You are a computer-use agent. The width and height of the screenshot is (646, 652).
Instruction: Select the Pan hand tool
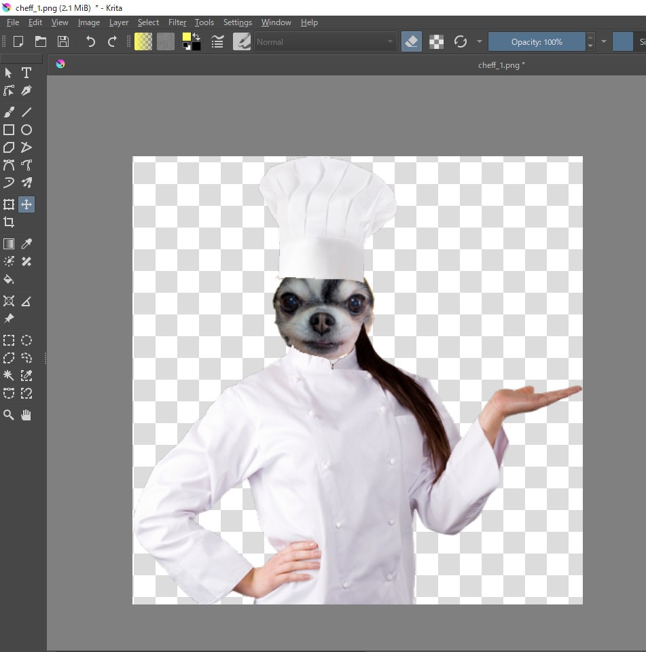pos(26,414)
